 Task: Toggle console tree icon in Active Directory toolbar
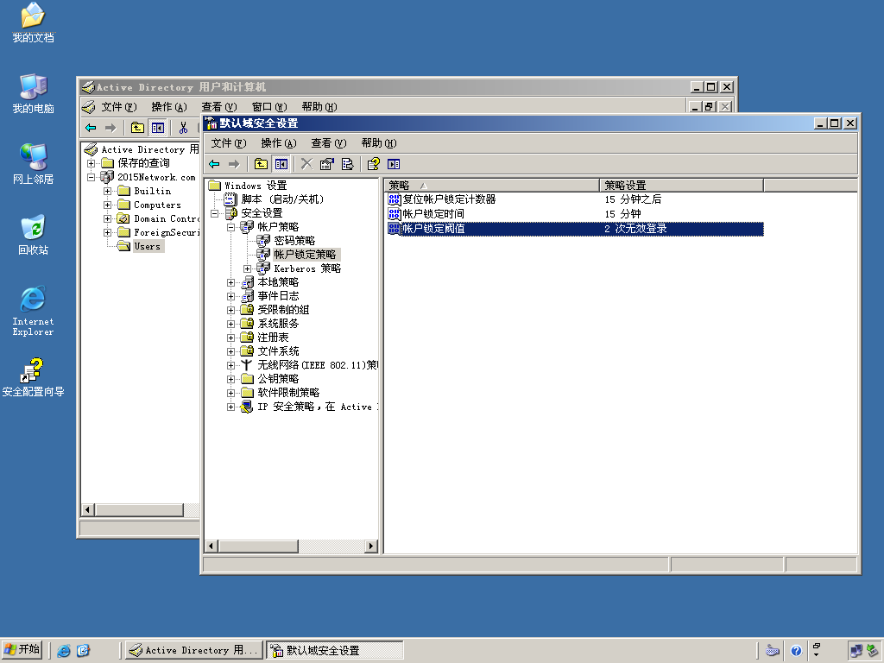coord(158,128)
